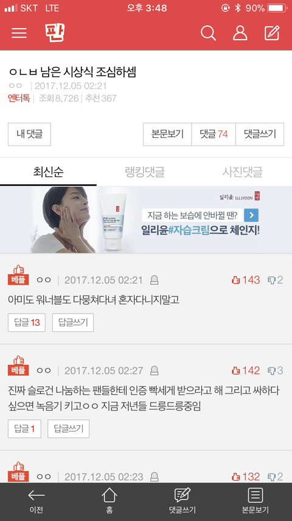292x521 pixels.
Task: Click the 댓글 74 button
Action: [x=214, y=134]
